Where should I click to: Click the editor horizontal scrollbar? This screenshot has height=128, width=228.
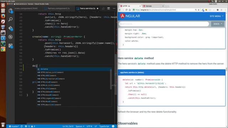point(63,123)
